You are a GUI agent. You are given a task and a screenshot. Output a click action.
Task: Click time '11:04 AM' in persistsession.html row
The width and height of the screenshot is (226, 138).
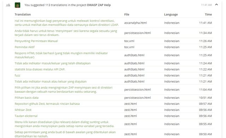(206, 90)
